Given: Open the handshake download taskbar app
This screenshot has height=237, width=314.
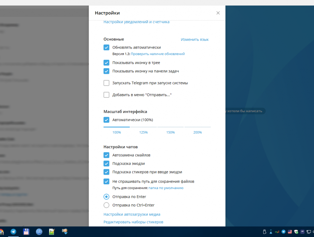Looking at the screenshot, I should [65, 232].
